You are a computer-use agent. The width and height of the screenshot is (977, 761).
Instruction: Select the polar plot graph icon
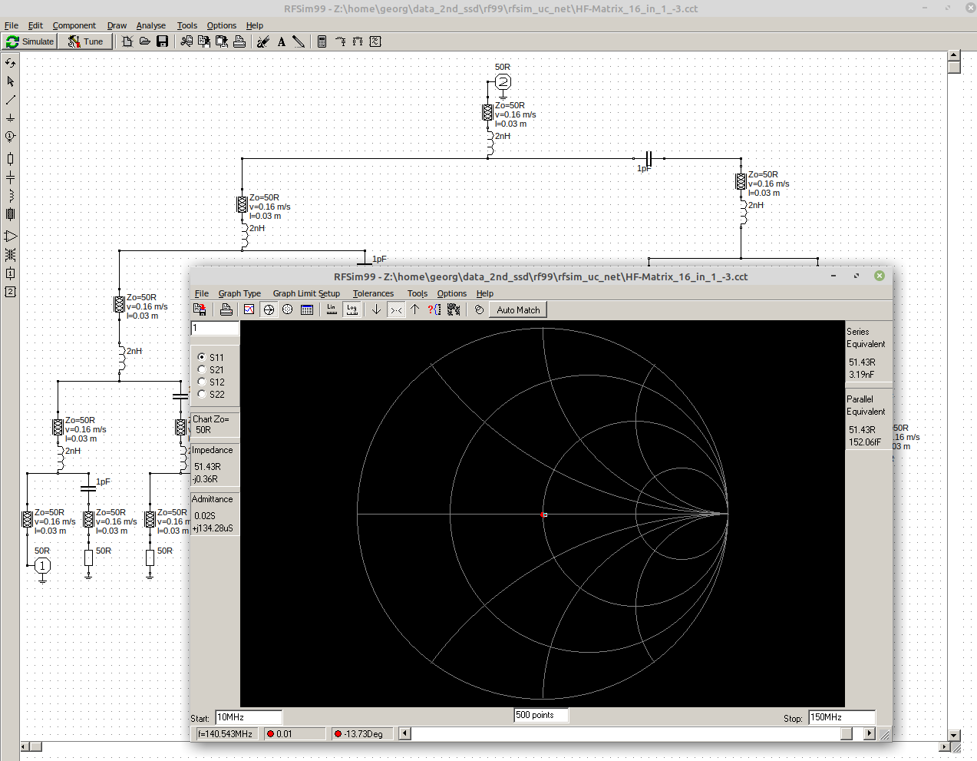[288, 309]
